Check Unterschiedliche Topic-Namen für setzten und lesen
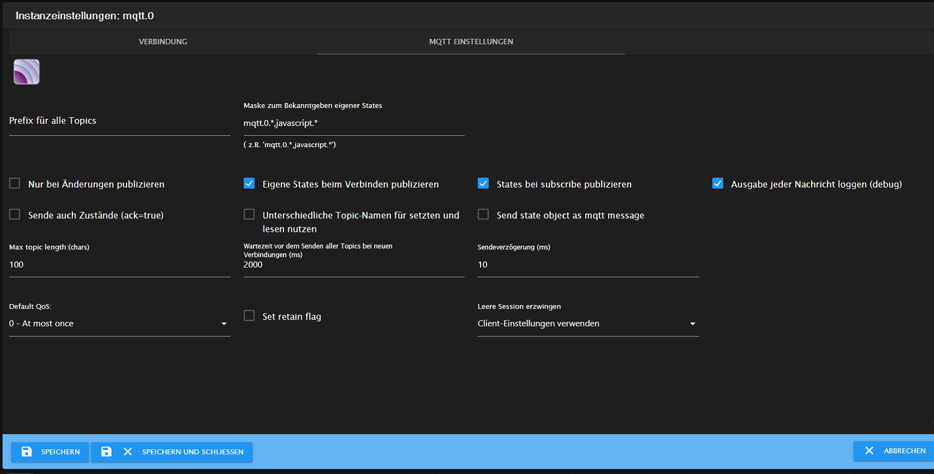Image resolution: width=934 pixels, height=474 pixels. pyautogui.click(x=249, y=215)
